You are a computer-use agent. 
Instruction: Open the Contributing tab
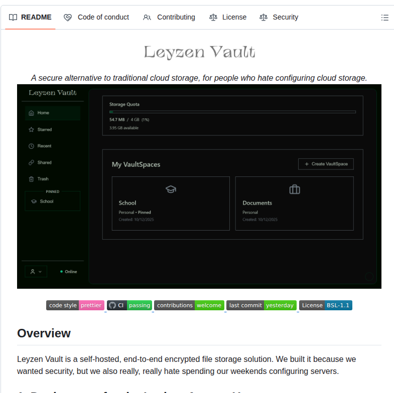169,18
